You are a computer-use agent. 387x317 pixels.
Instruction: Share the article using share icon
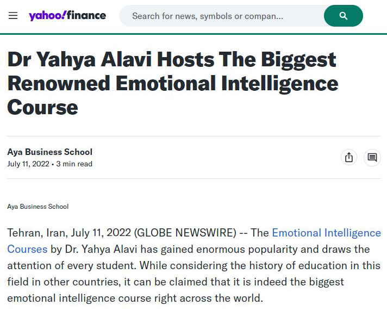[x=349, y=157]
